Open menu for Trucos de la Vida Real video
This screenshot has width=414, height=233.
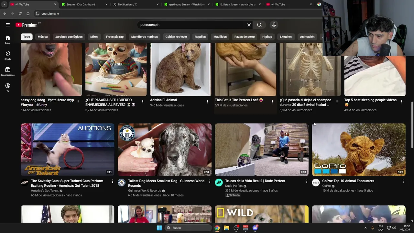[307, 181]
